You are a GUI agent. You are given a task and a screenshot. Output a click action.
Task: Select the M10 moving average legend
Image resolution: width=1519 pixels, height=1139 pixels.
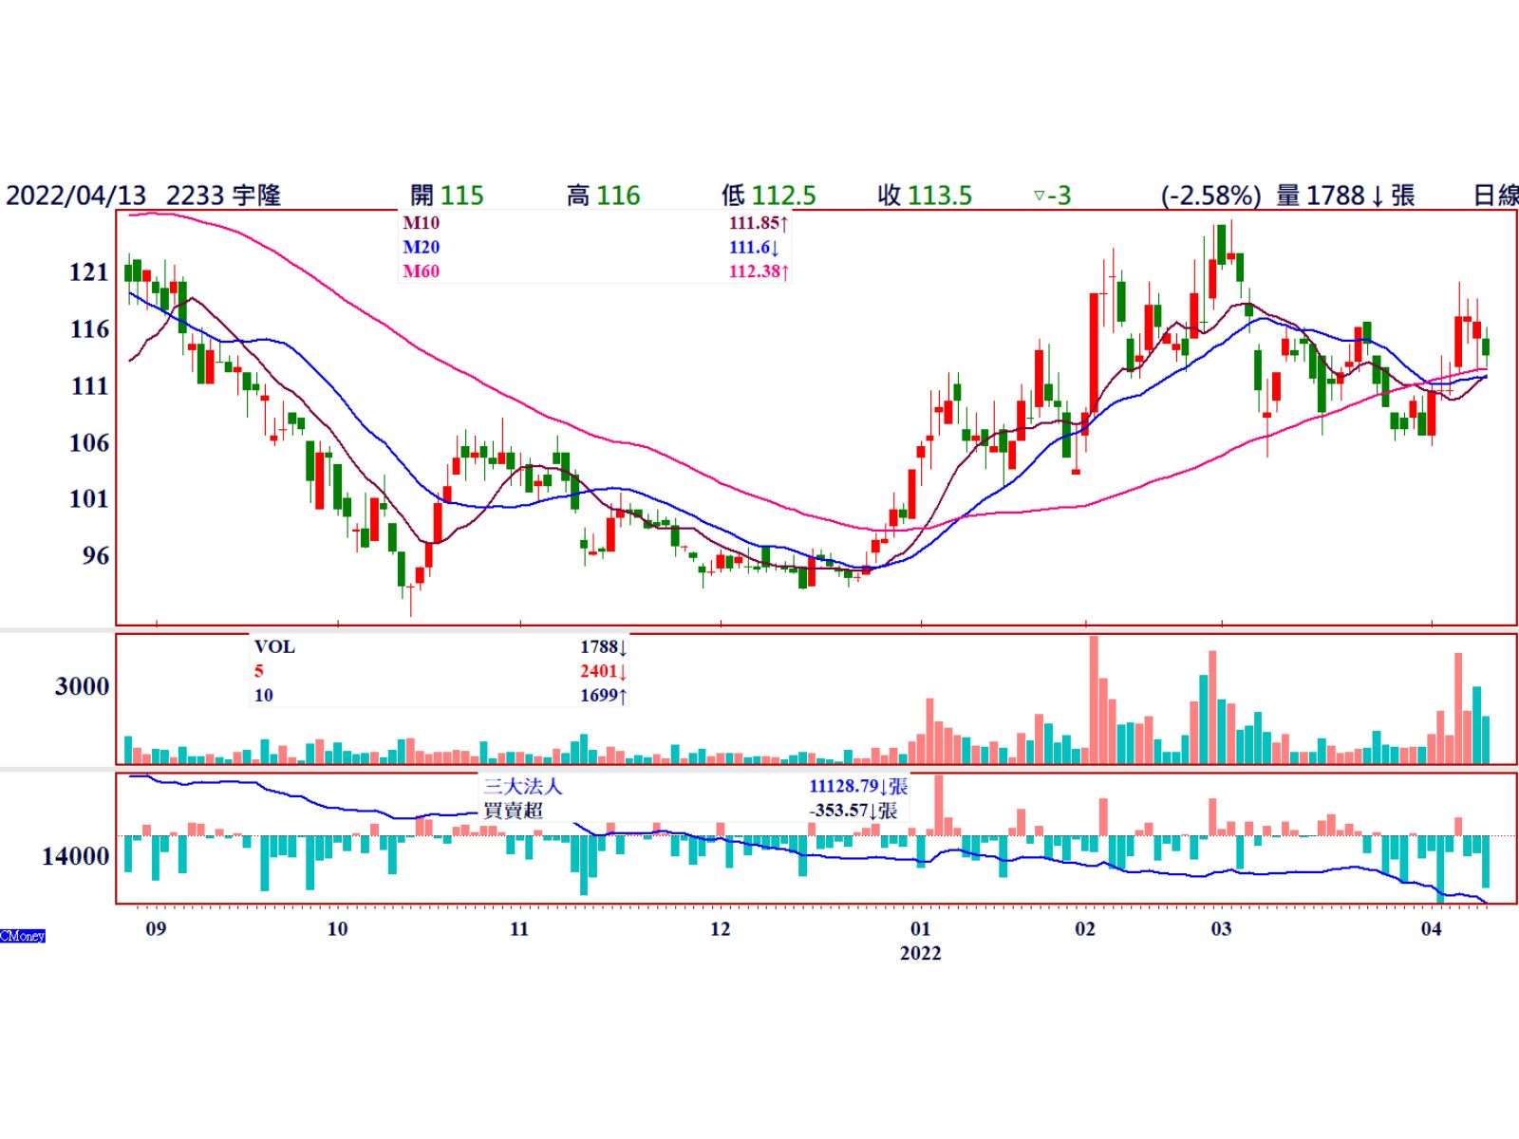click(422, 223)
